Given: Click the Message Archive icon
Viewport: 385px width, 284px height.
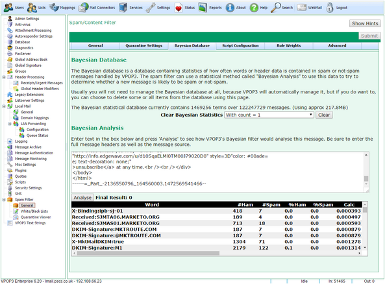Looking at the screenshot, I should (10, 147).
